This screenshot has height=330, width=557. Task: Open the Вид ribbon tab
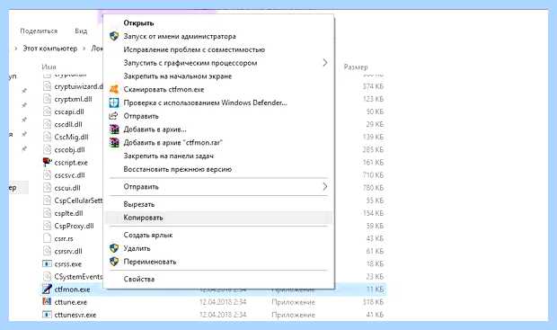coord(81,31)
